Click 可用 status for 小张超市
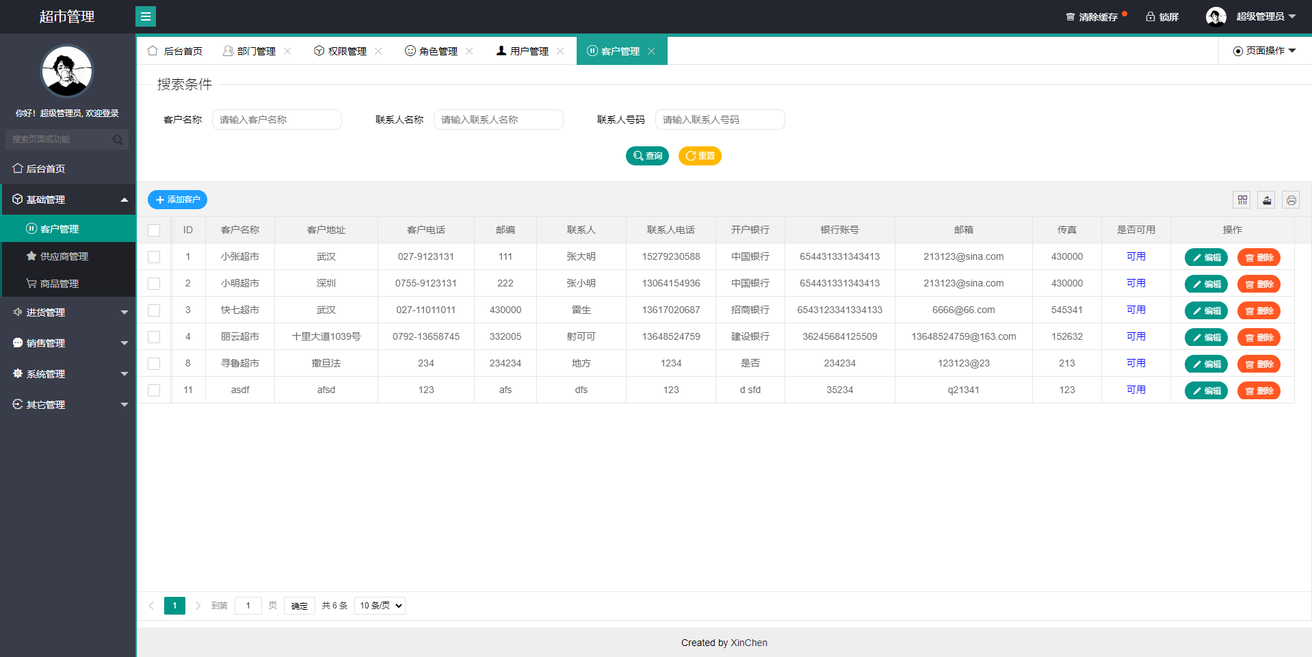 (x=1136, y=256)
